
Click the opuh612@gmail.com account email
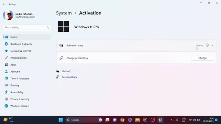click(25, 17)
